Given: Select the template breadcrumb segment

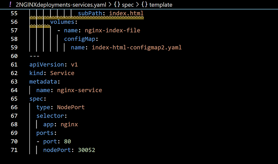Looking at the screenshot, I should coord(160,5).
